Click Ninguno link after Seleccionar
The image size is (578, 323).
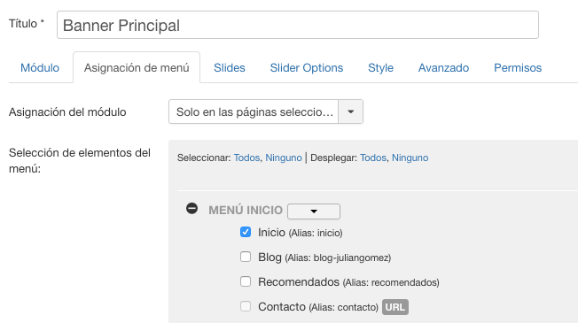pos(284,158)
